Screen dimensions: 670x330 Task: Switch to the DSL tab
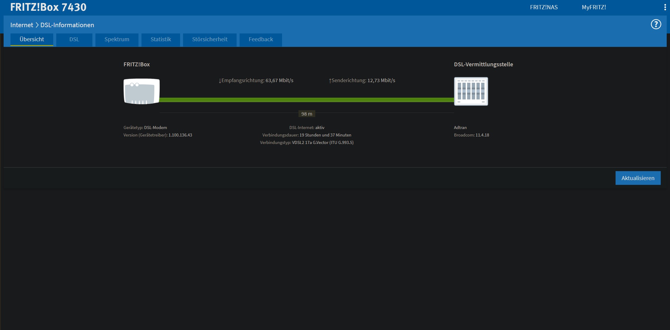(x=74, y=39)
